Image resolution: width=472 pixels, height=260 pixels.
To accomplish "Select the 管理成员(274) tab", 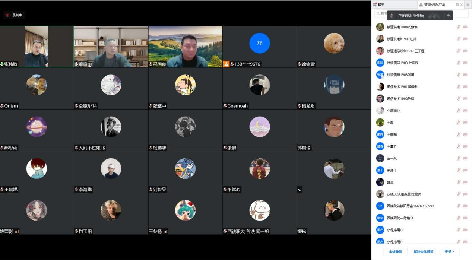I will coord(434,5).
